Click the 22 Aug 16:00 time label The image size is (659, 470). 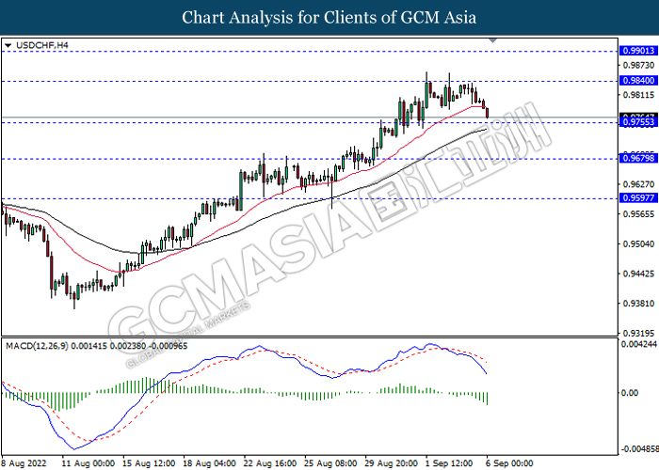(x=270, y=463)
